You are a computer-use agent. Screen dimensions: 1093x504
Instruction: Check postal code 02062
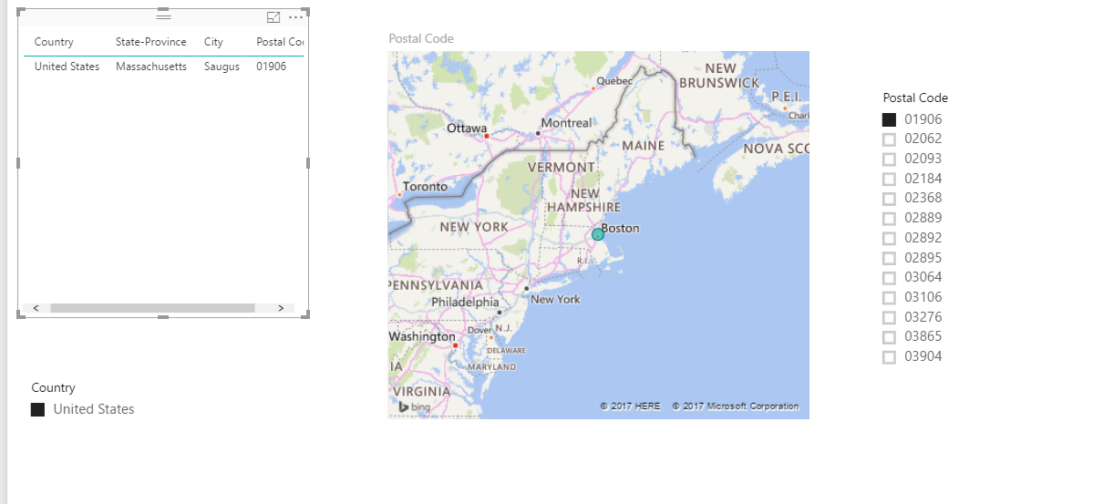[x=889, y=139]
